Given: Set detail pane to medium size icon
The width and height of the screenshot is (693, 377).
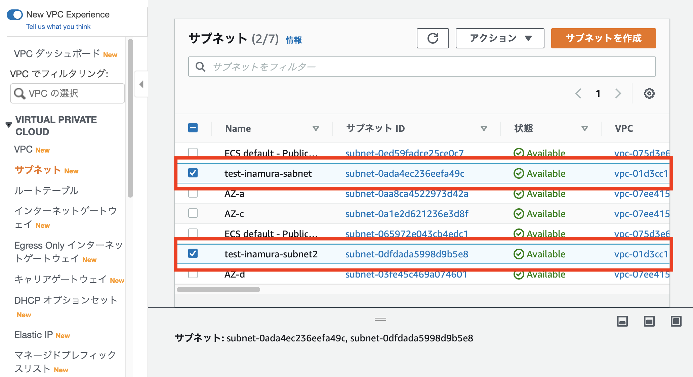Looking at the screenshot, I should [x=649, y=321].
